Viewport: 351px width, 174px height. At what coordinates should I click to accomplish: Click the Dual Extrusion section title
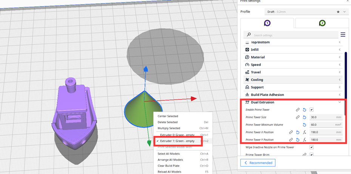point(263,102)
